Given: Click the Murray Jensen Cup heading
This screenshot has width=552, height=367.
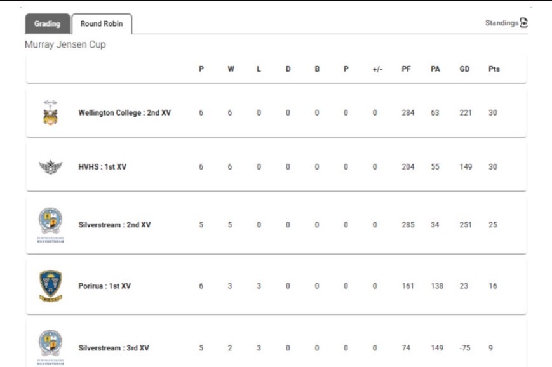Looking at the screenshot, I should (65, 44).
